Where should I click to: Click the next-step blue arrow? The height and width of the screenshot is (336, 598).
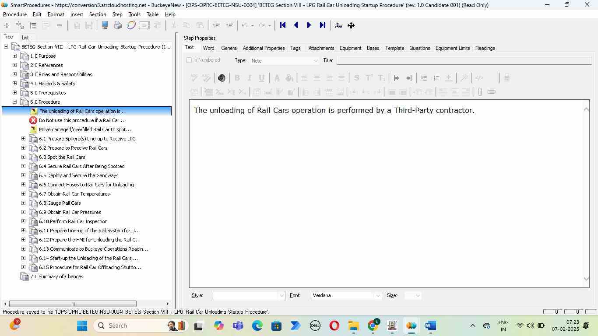309,25
